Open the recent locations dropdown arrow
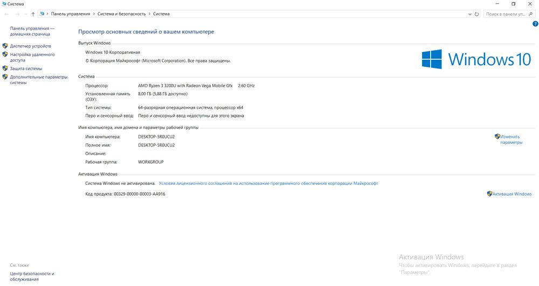This screenshot has width=539, height=286. pyautogui.click(x=26, y=14)
